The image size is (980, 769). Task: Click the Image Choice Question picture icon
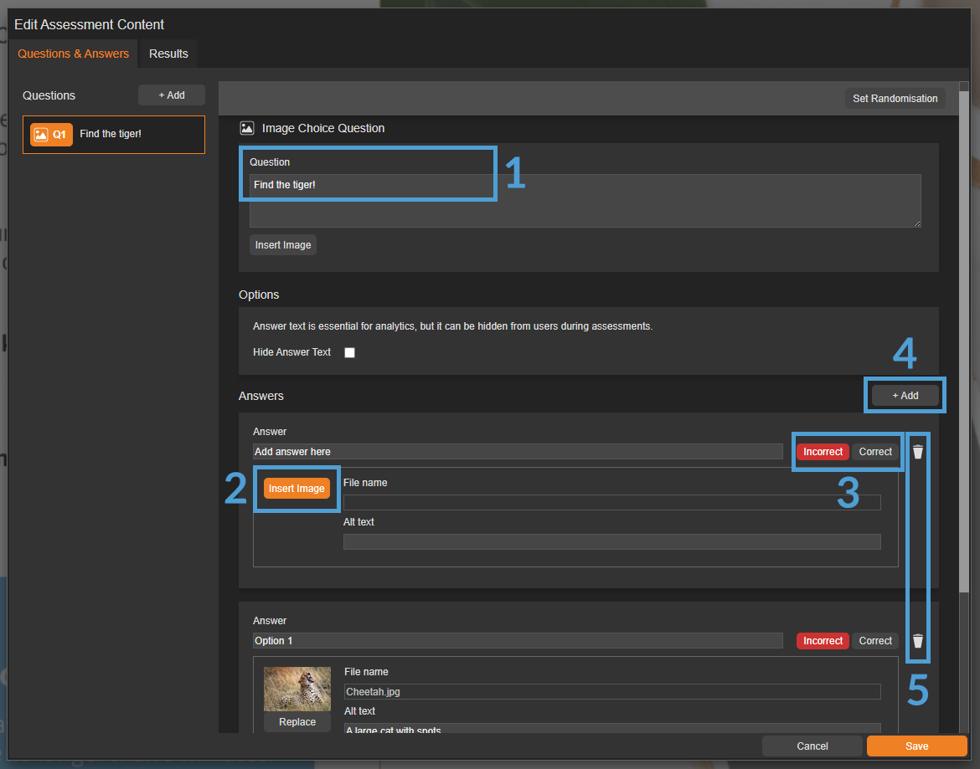[x=246, y=128]
